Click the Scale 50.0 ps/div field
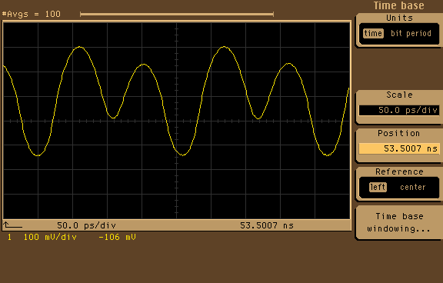Screen dimensions: 443x283 click(x=398, y=110)
